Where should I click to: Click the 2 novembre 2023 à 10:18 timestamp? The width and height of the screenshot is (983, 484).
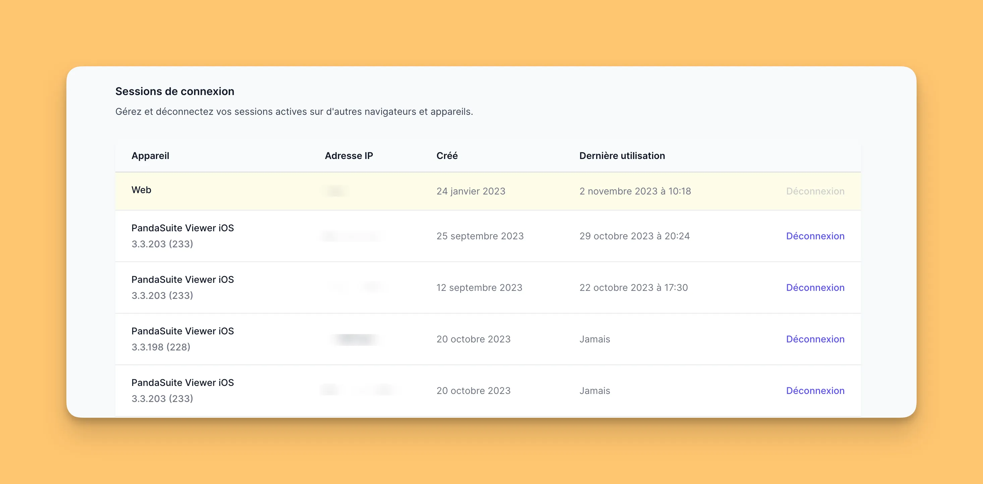[x=635, y=191]
